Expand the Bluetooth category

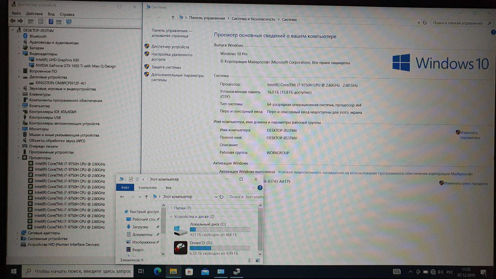[x=19, y=36]
